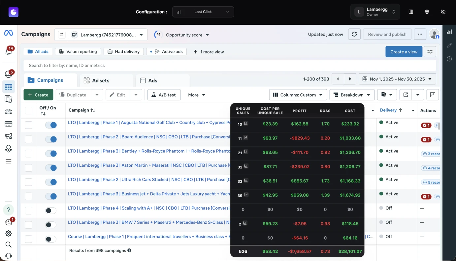Click the refresh icon next to Updated just now
Screen dimensions: 456x261
(354, 34)
